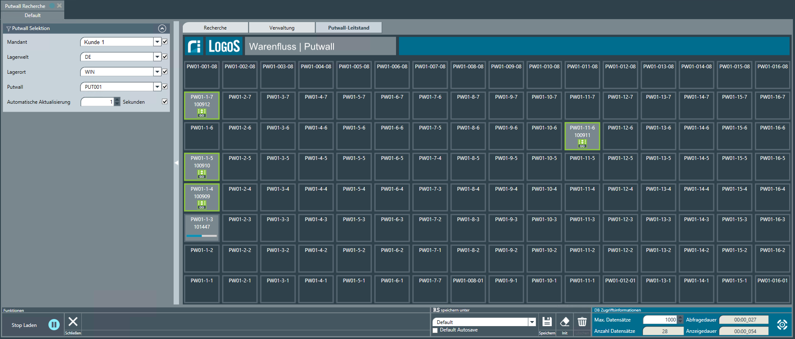795x339 pixels.
Task: Click the Sekunden value field
Action: click(98, 102)
